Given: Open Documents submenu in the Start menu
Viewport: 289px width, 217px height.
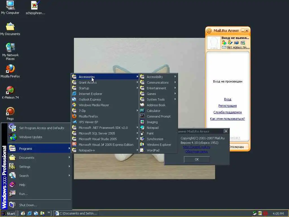Looking at the screenshot, I should click(x=40, y=158).
